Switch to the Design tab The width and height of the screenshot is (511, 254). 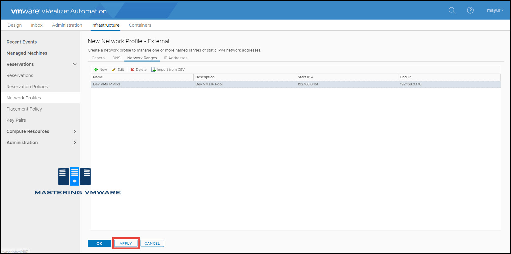[15, 25]
